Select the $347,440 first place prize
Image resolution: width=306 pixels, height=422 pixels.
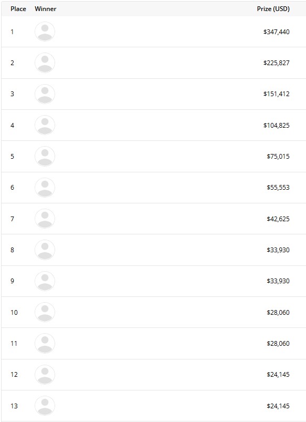277,32
